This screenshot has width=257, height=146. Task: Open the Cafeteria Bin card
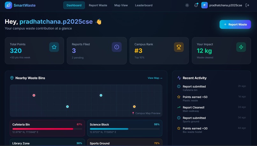click(x=48, y=128)
